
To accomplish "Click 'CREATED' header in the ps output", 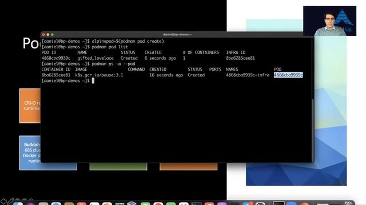I will click(158, 69).
